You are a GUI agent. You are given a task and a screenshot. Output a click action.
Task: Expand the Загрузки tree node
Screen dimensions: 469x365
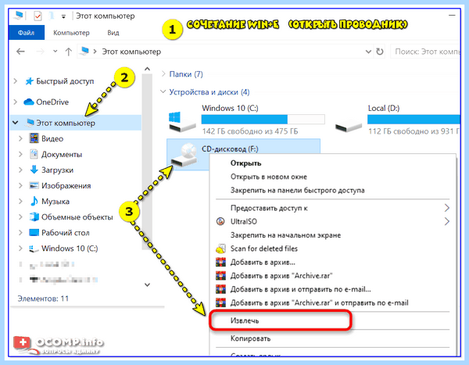pos(20,170)
